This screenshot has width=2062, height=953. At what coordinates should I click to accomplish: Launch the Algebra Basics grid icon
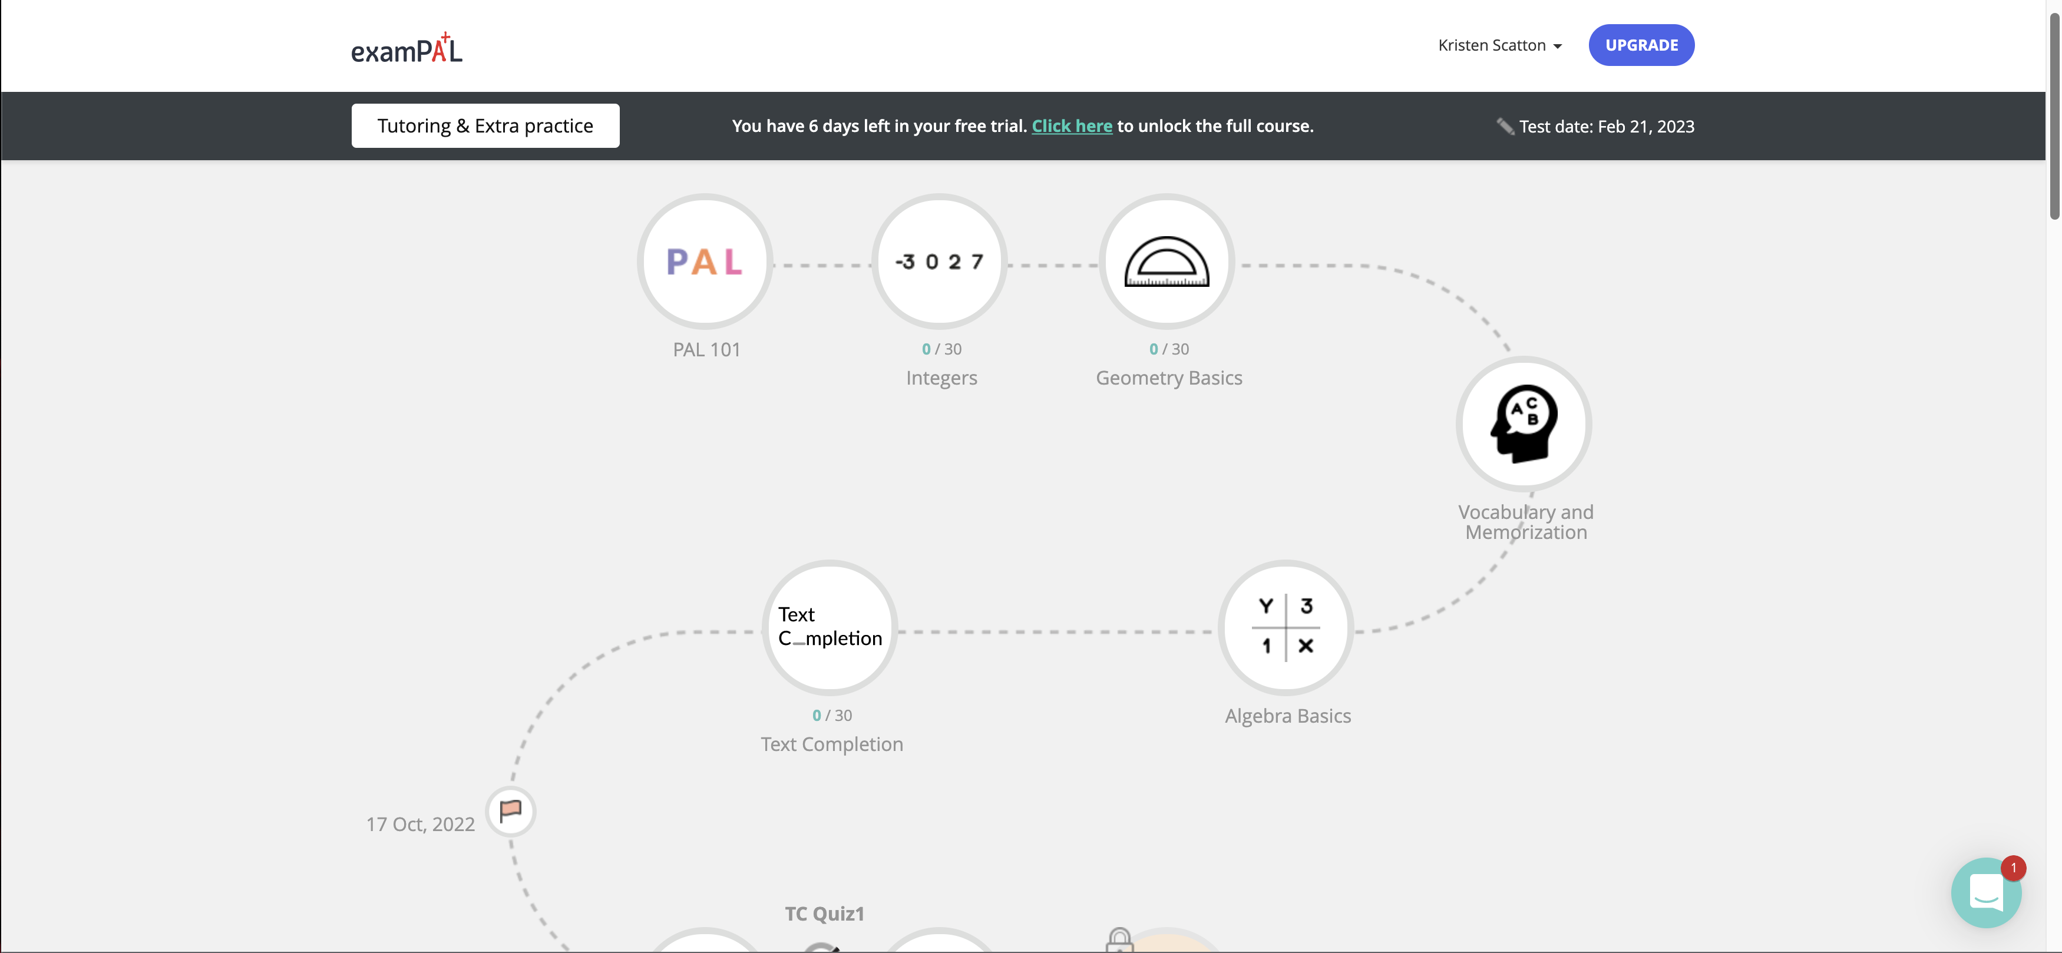pyautogui.click(x=1286, y=627)
